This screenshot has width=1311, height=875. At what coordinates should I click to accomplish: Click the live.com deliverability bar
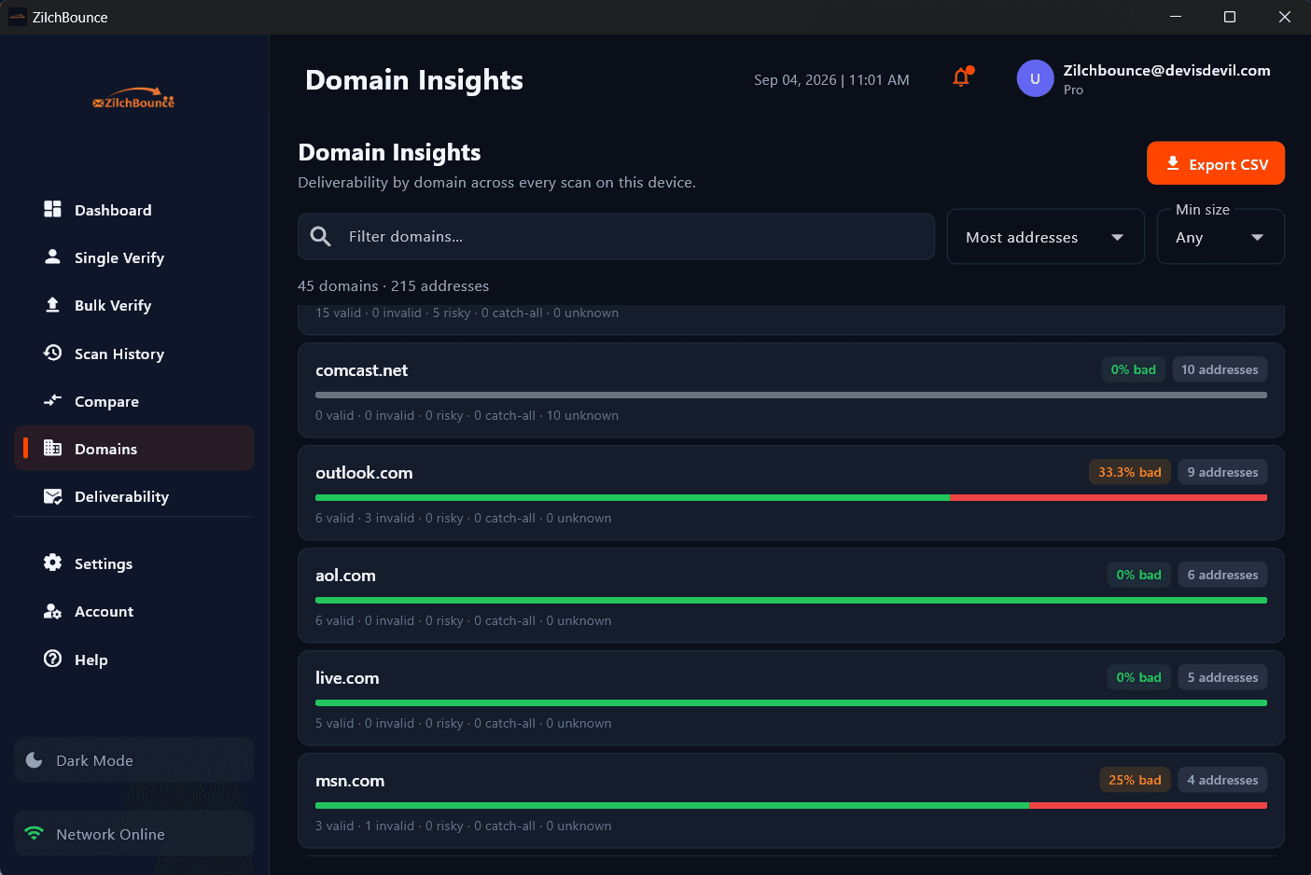pyautogui.click(x=791, y=702)
